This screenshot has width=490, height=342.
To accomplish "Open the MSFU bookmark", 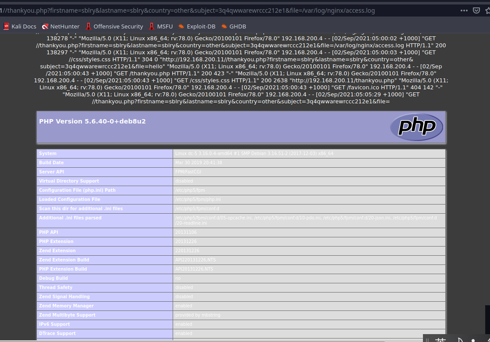I will click(x=161, y=27).
